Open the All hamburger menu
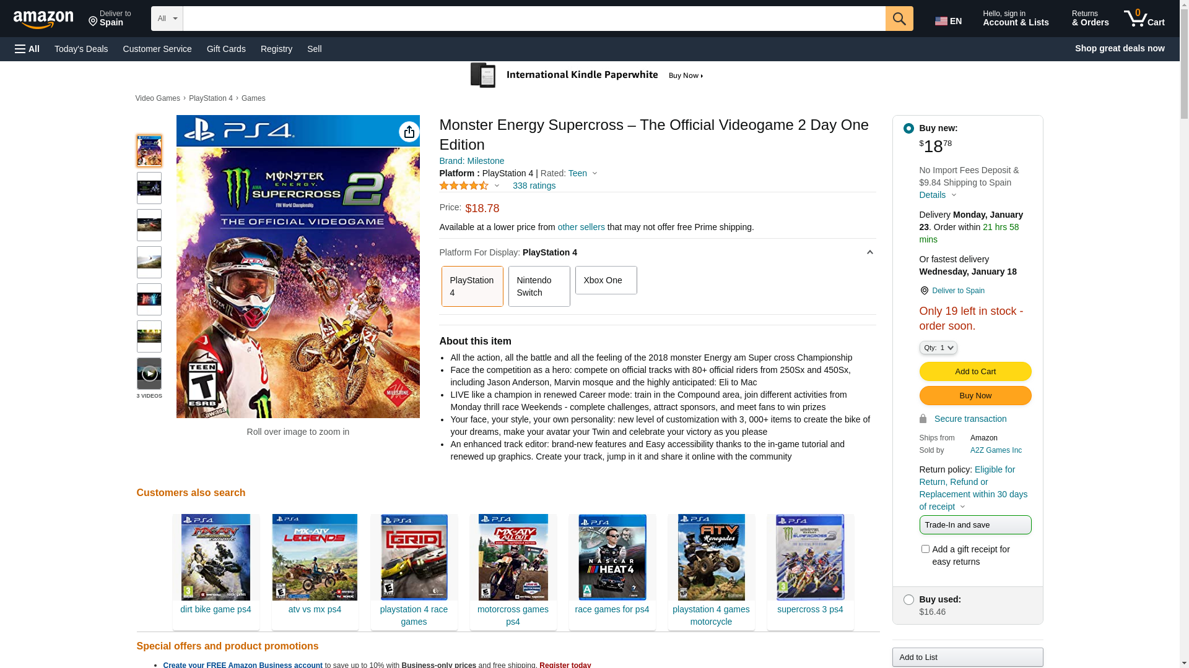The height and width of the screenshot is (668, 1189). pyautogui.click(x=27, y=49)
